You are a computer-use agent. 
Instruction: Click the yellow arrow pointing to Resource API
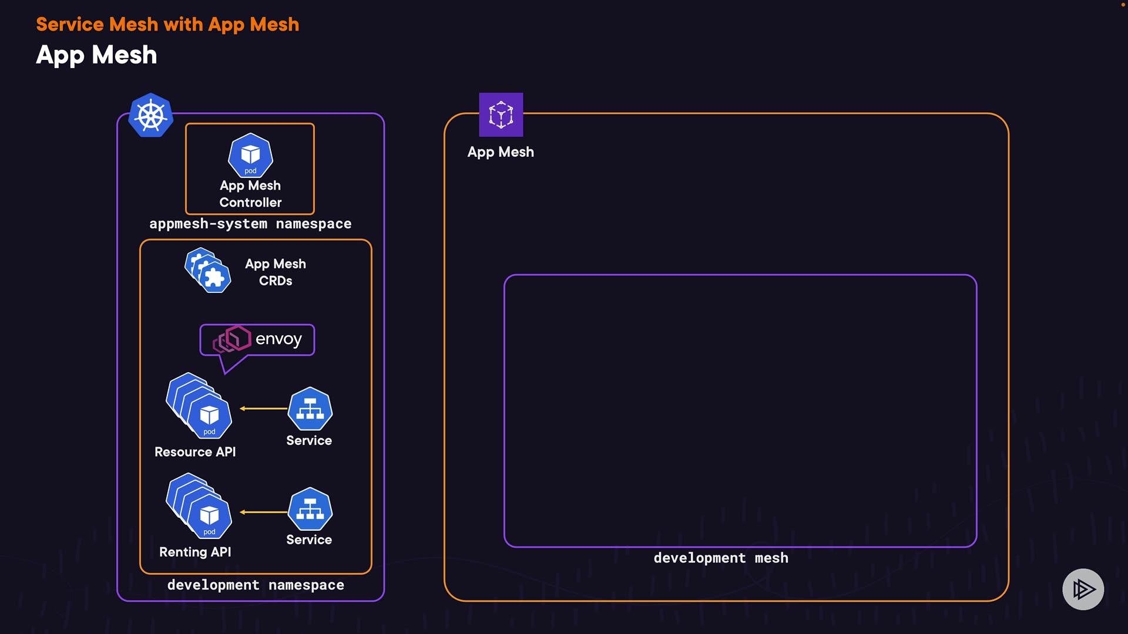click(263, 409)
